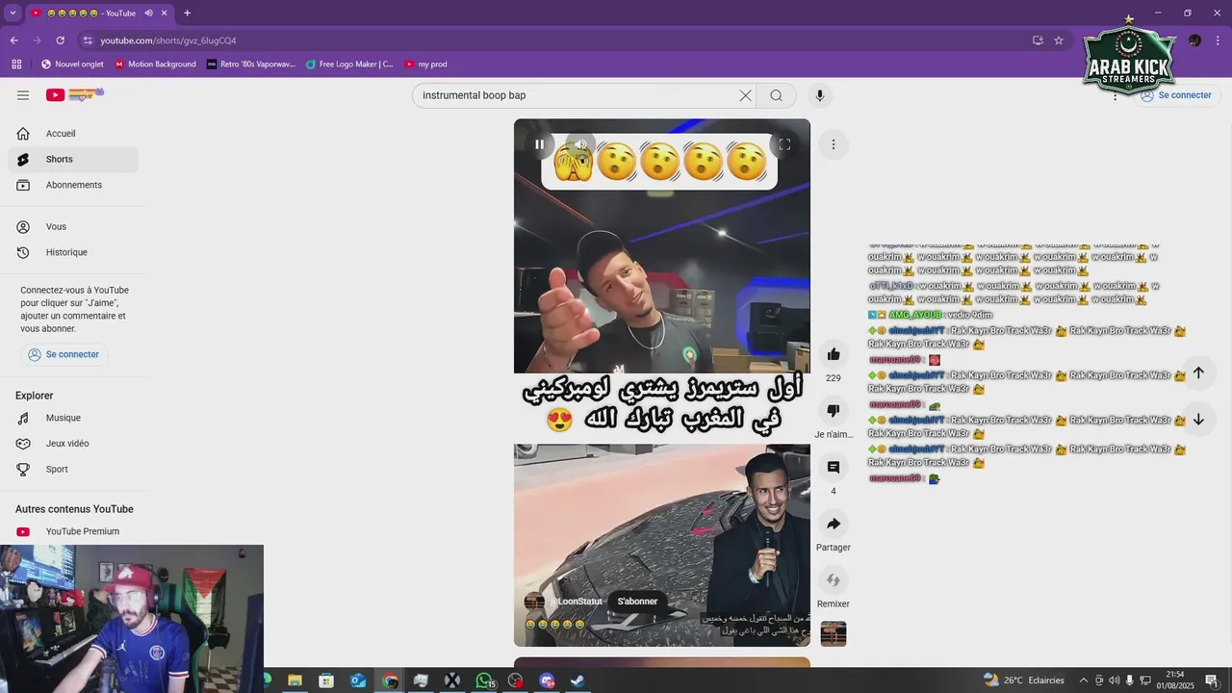
Task: Open the notification center icon
Action: click(1211, 680)
